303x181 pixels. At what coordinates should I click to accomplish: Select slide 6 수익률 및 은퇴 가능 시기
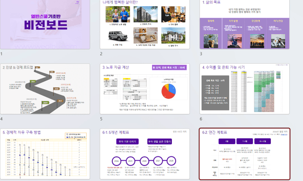point(244,89)
